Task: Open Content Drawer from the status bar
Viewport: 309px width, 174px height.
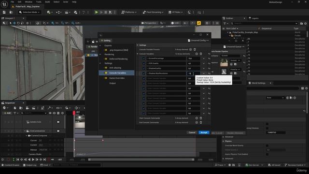Action: (x=11, y=165)
